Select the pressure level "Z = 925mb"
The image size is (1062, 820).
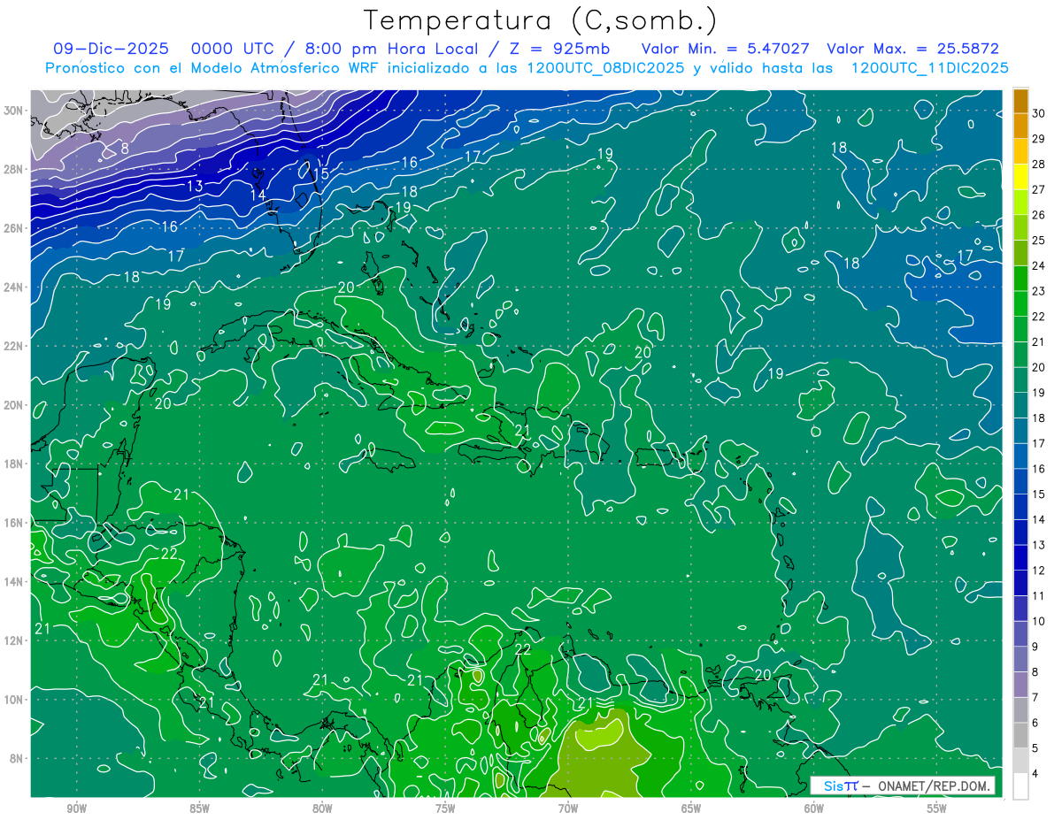pos(559,49)
